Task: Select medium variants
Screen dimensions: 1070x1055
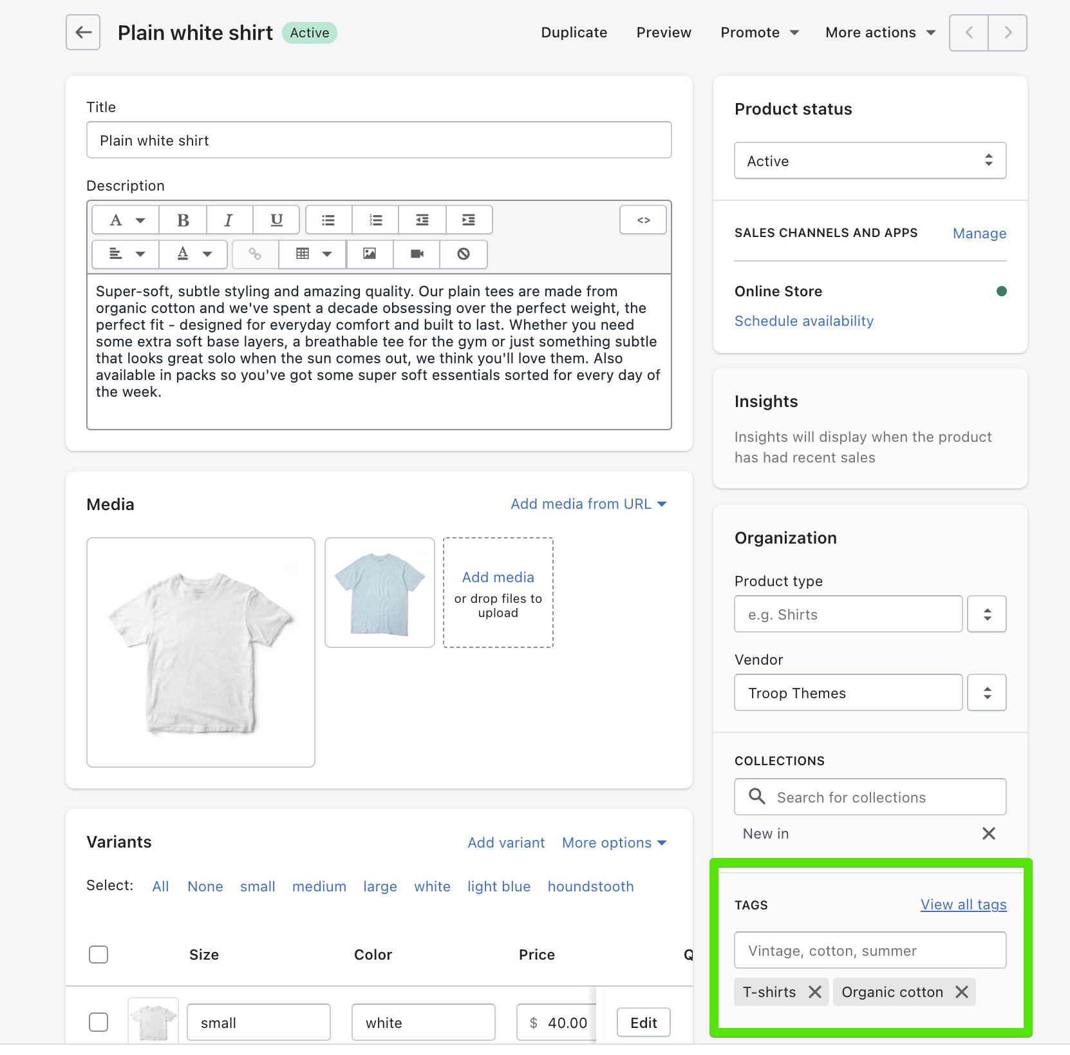Action: pos(319,886)
